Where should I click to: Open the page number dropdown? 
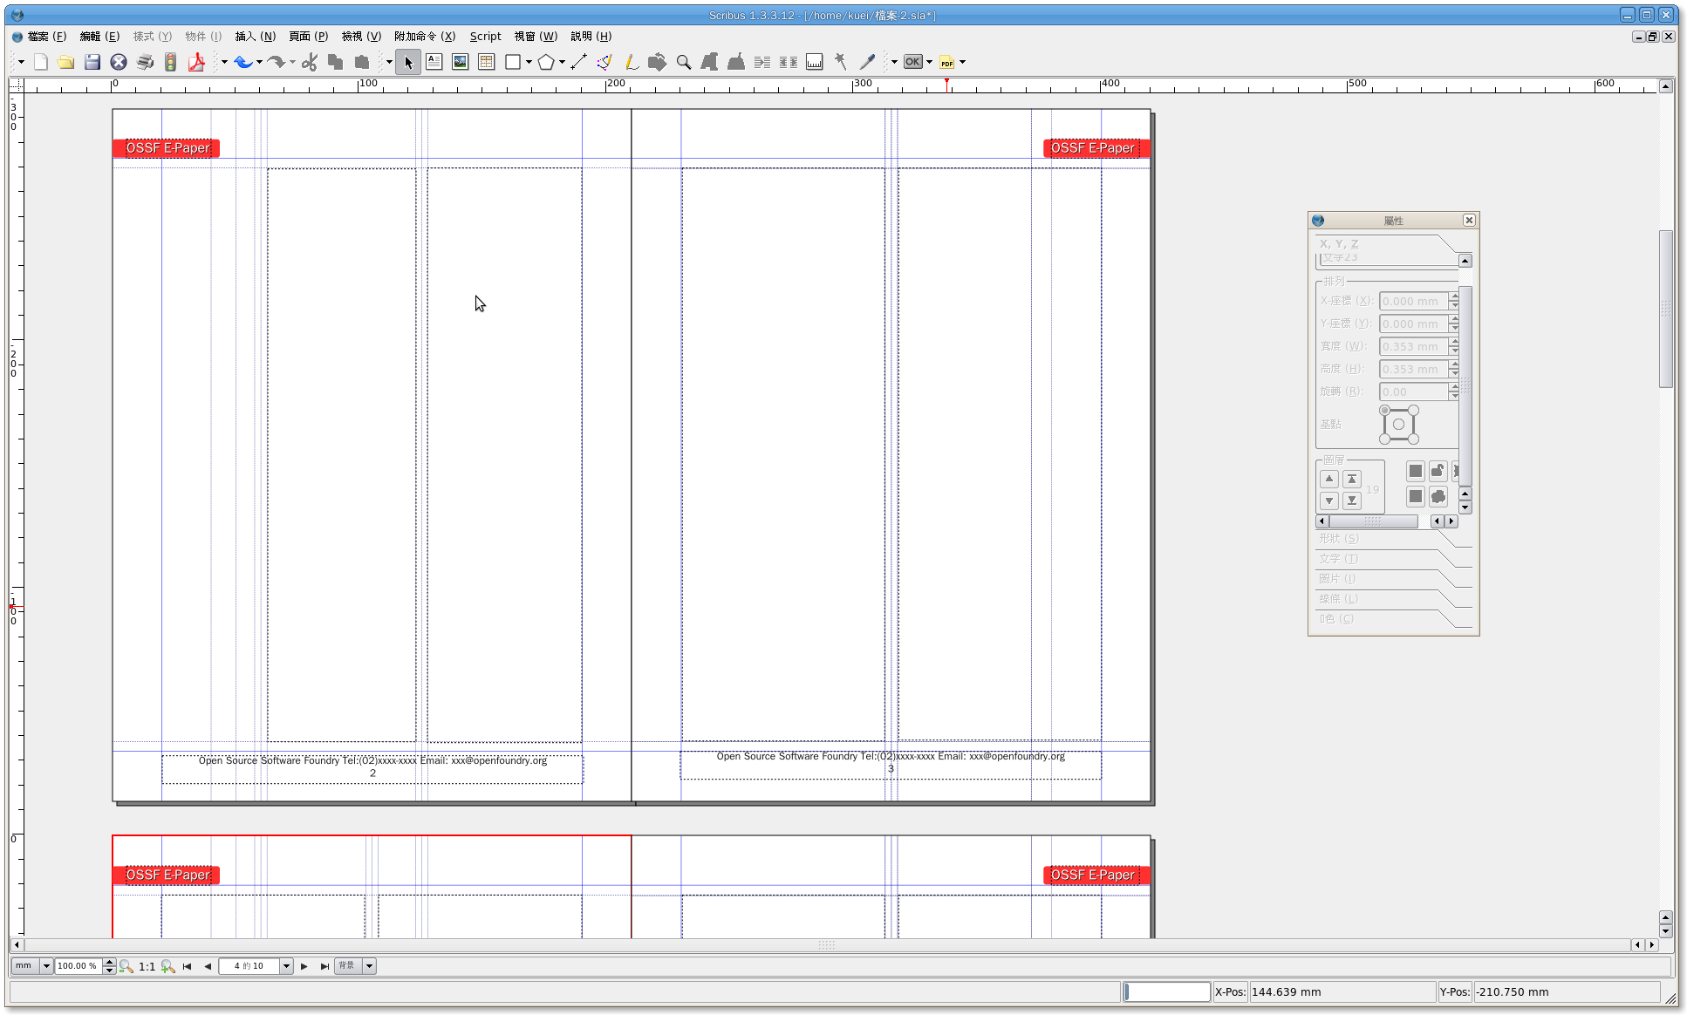tap(286, 966)
